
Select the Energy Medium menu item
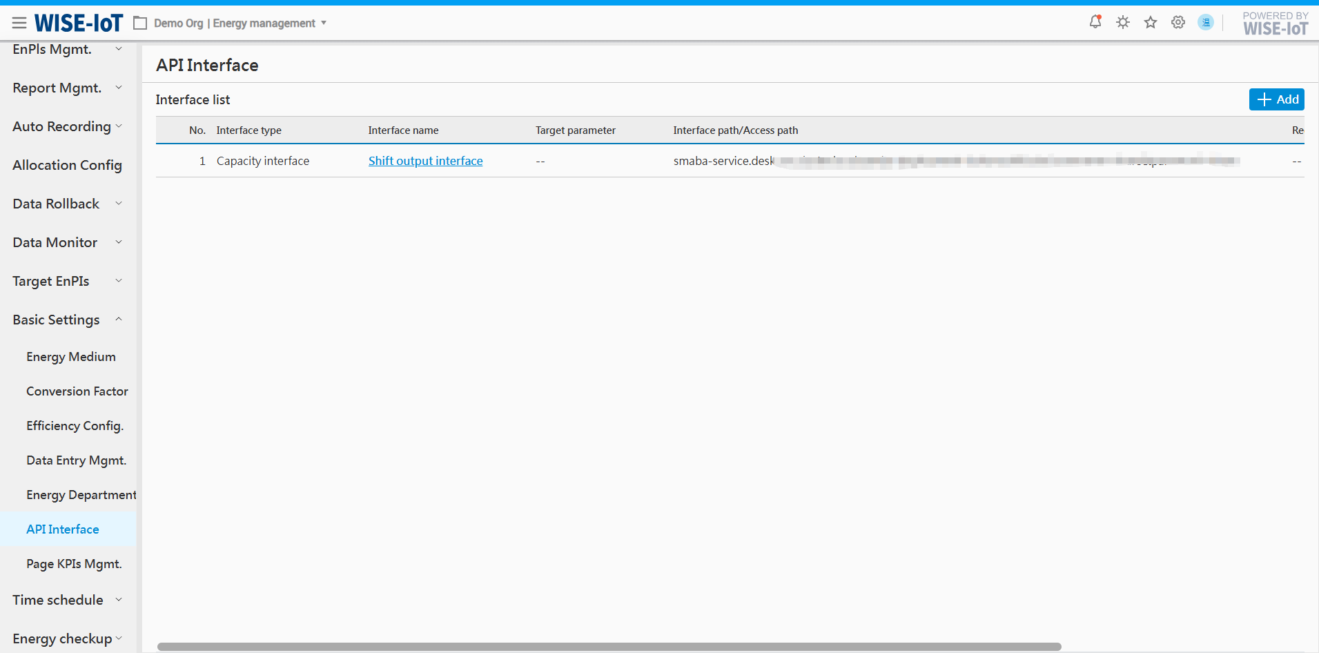[x=71, y=357]
